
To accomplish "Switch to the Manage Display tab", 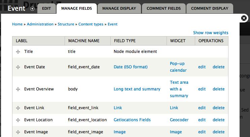I will pyautogui.click(x=119, y=8).
